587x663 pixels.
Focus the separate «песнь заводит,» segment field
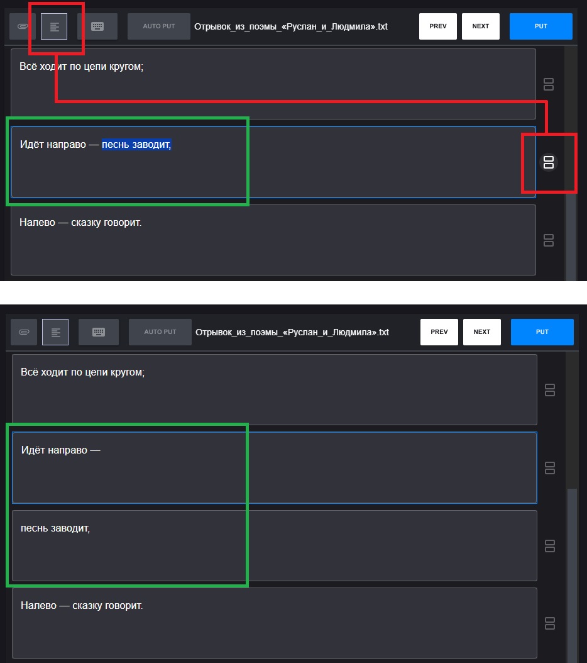click(x=274, y=545)
